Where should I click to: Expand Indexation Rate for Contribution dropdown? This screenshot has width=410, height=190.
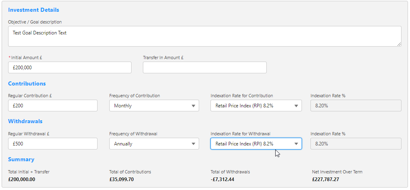coord(256,106)
